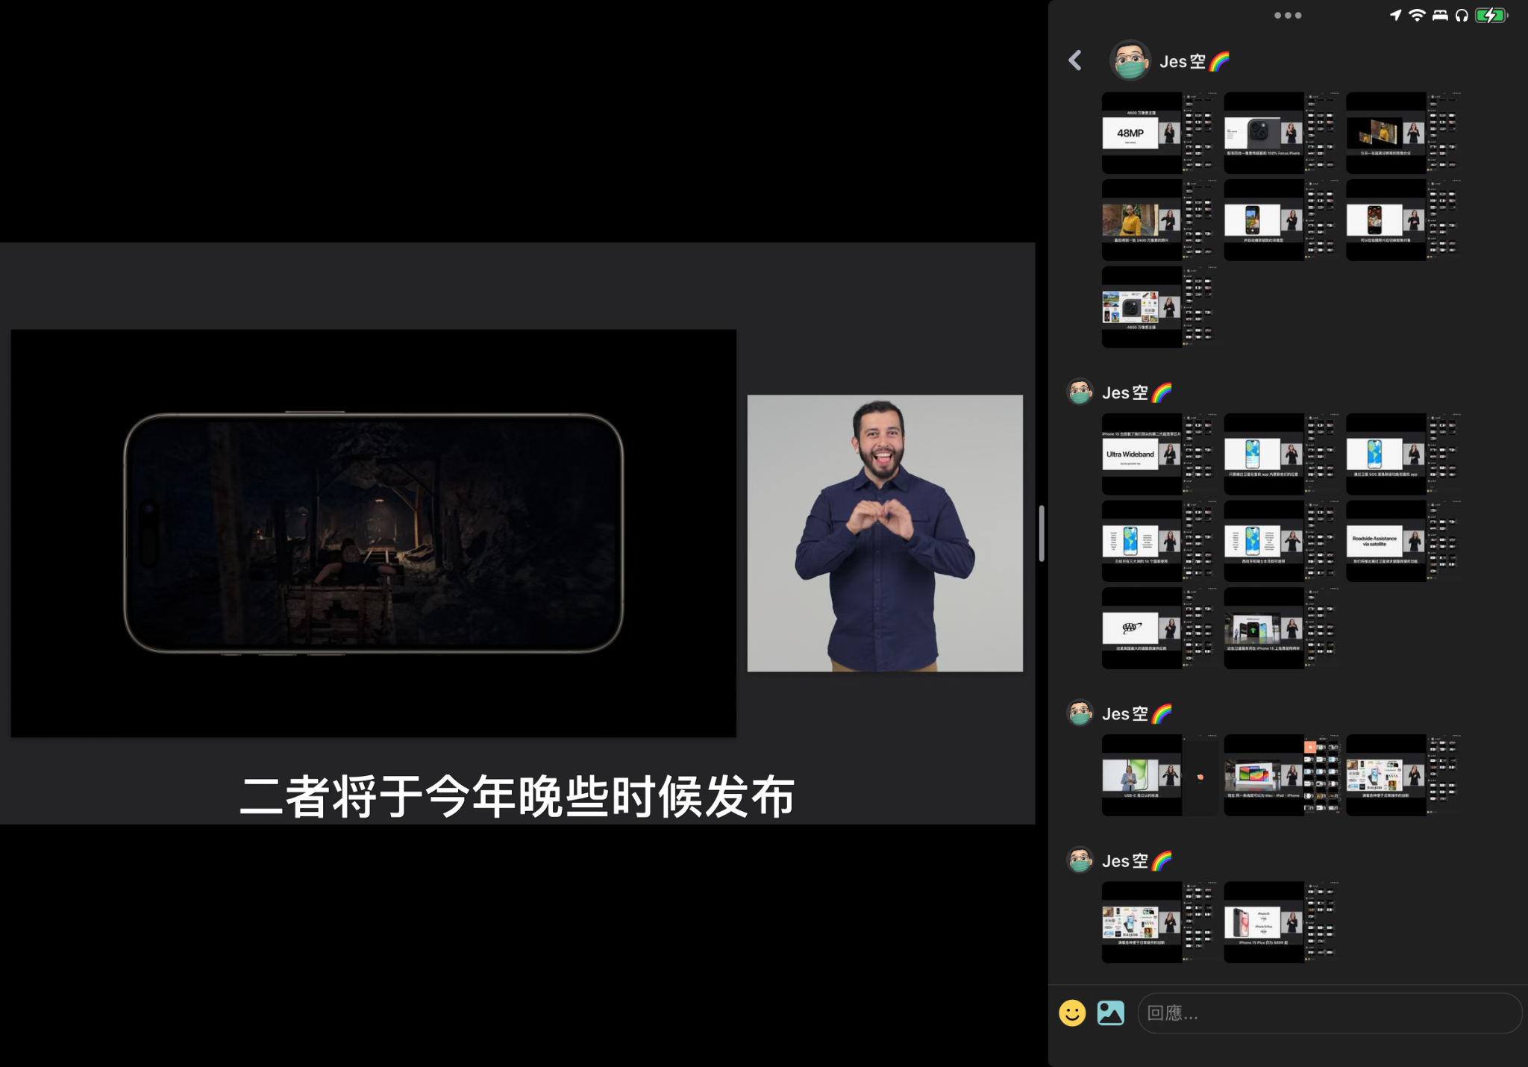Open Jes 空 profile avatar in header
The image size is (1528, 1067).
point(1130,60)
